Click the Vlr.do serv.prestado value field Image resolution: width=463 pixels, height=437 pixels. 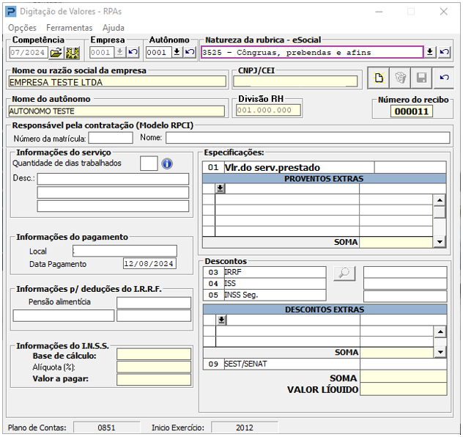pos(410,167)
